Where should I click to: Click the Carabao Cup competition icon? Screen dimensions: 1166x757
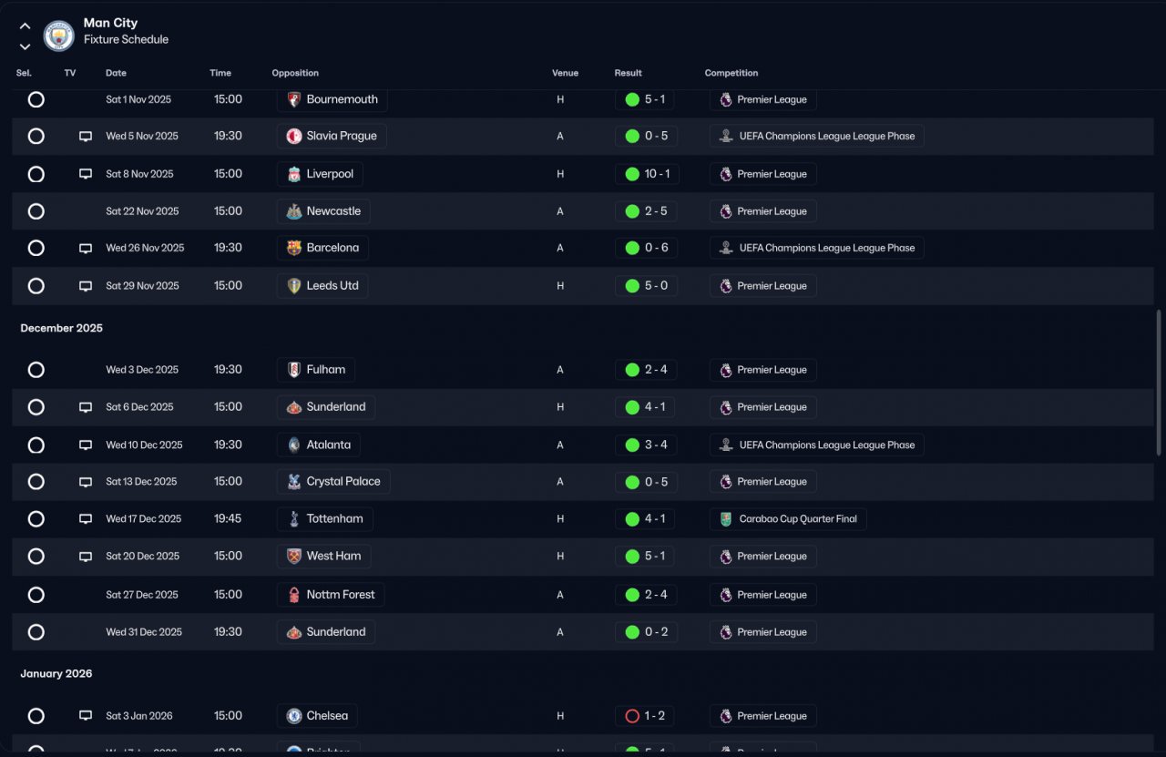(x=725, y=519)
